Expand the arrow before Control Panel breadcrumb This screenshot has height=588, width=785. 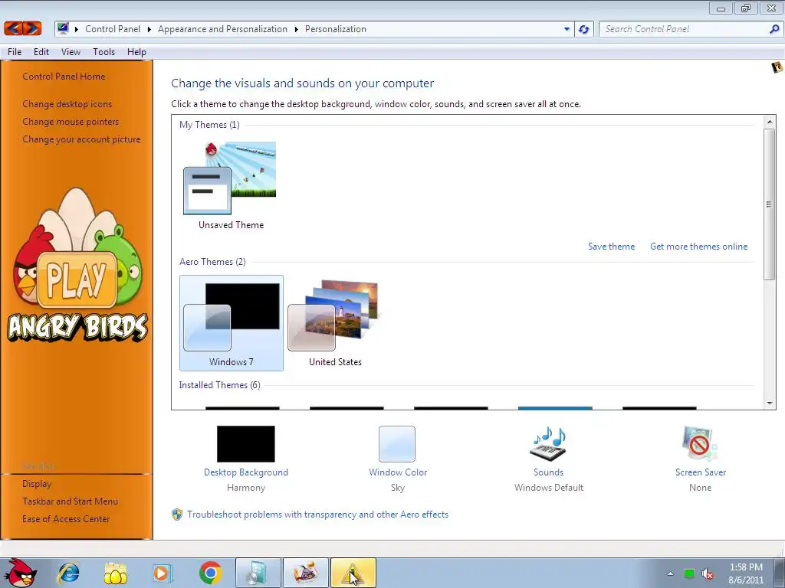[x=77, y=29]
